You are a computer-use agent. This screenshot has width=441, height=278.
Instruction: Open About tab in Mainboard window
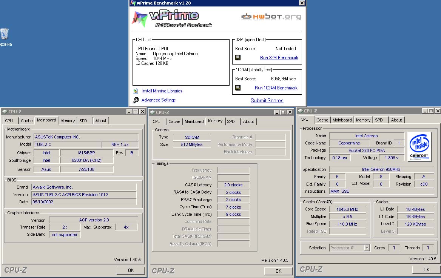coord(101,121)
